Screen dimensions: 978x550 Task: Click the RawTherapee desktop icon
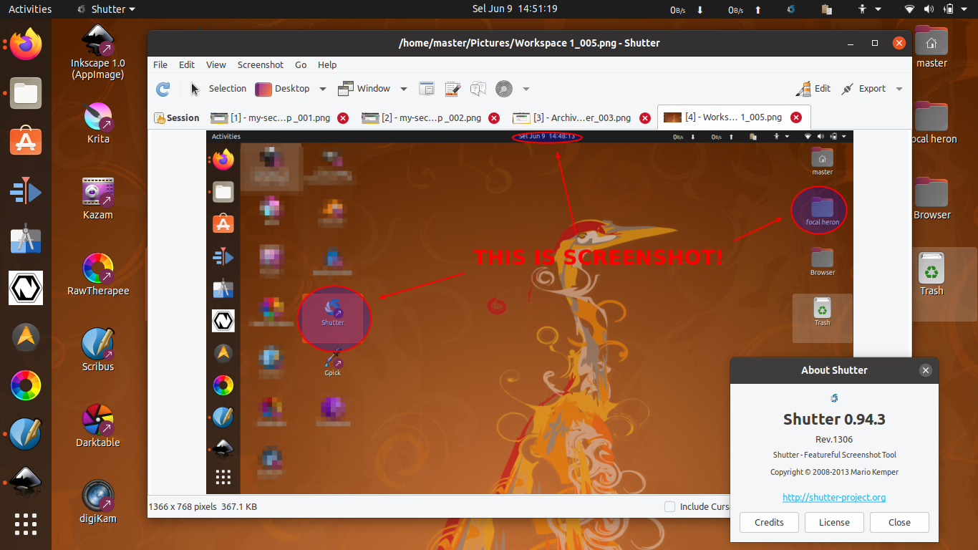[x=98, y=274]
